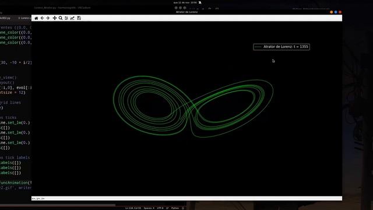Click Spaces: 4 in VSCodium status bar
The width and height of the screenshot is (373, 210).
click(x=149, y=208)
